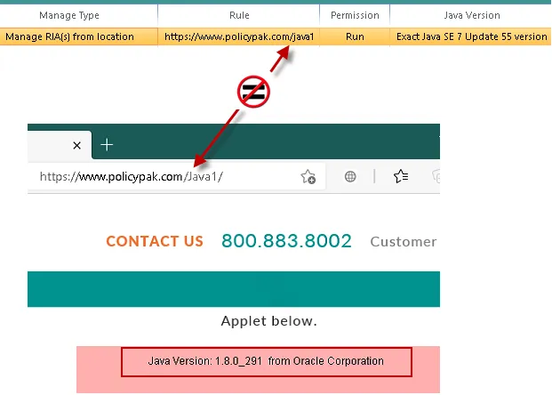Click the Manage Type column header
The image size is (552, 395).
point(69,15)
